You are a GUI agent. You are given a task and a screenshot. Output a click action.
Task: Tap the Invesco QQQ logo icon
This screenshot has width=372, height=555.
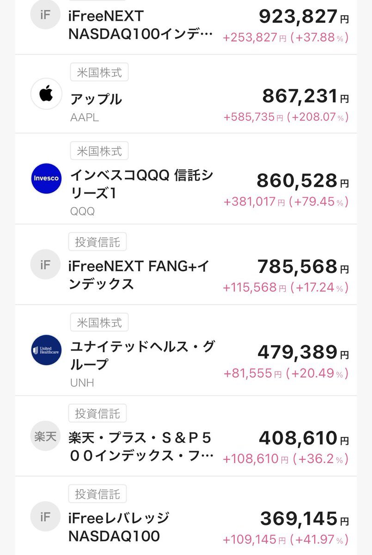pyautogui.click(x=46, y=179)
